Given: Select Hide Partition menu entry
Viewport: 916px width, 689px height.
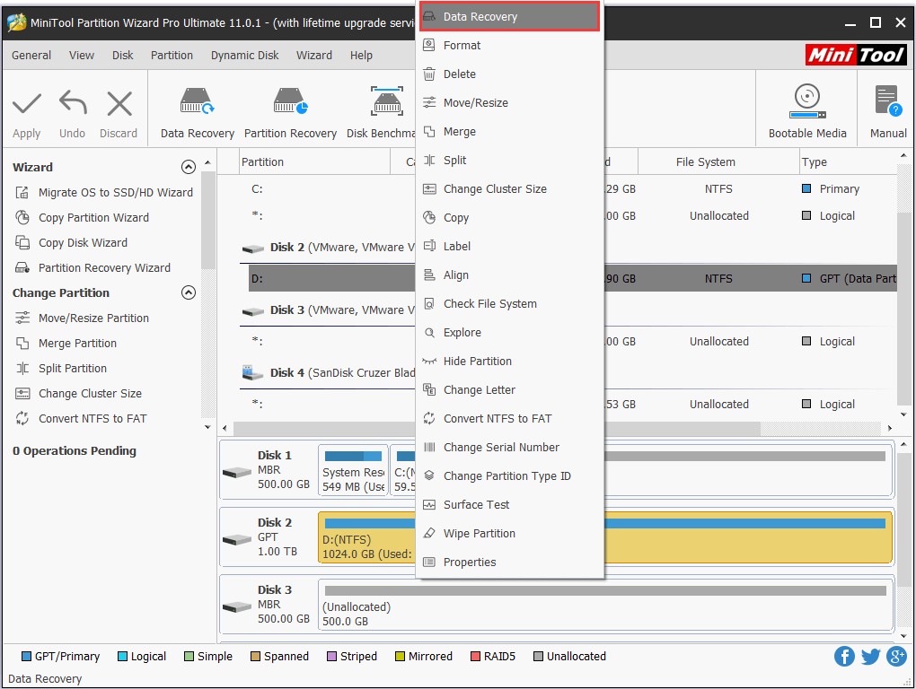Looking at the screenshot, I should (509, 362).
